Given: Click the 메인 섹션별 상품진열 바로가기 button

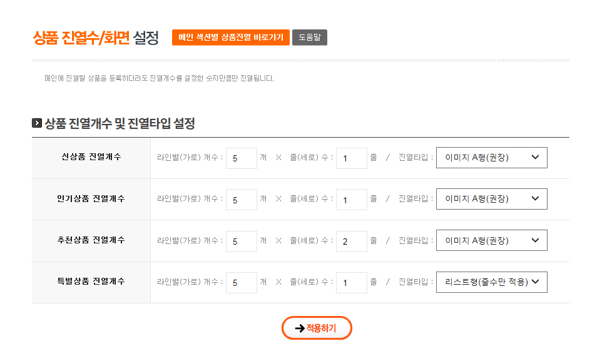Looking at the screenshot, I should pos(231,38).
